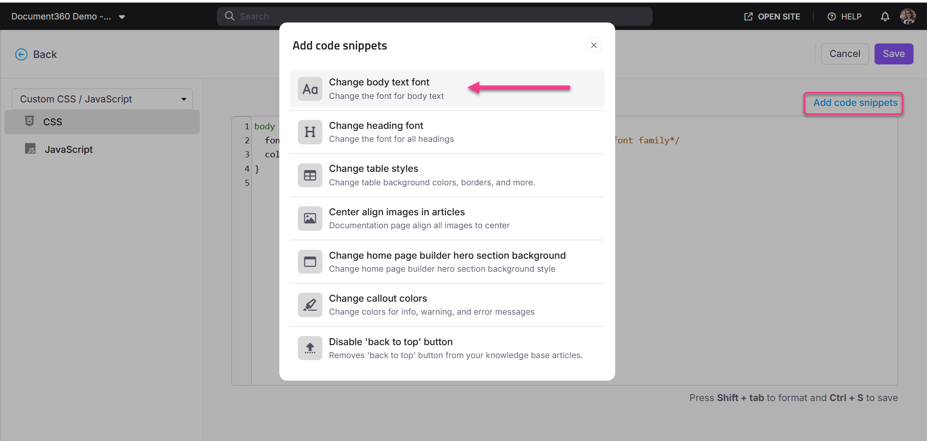Screen dimensions: 927x441
Task: Open the notifications bell
Action: click(885, 16)
